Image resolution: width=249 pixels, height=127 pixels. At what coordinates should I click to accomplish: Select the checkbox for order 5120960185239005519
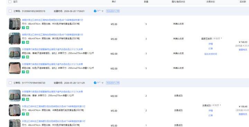point(10,11)
